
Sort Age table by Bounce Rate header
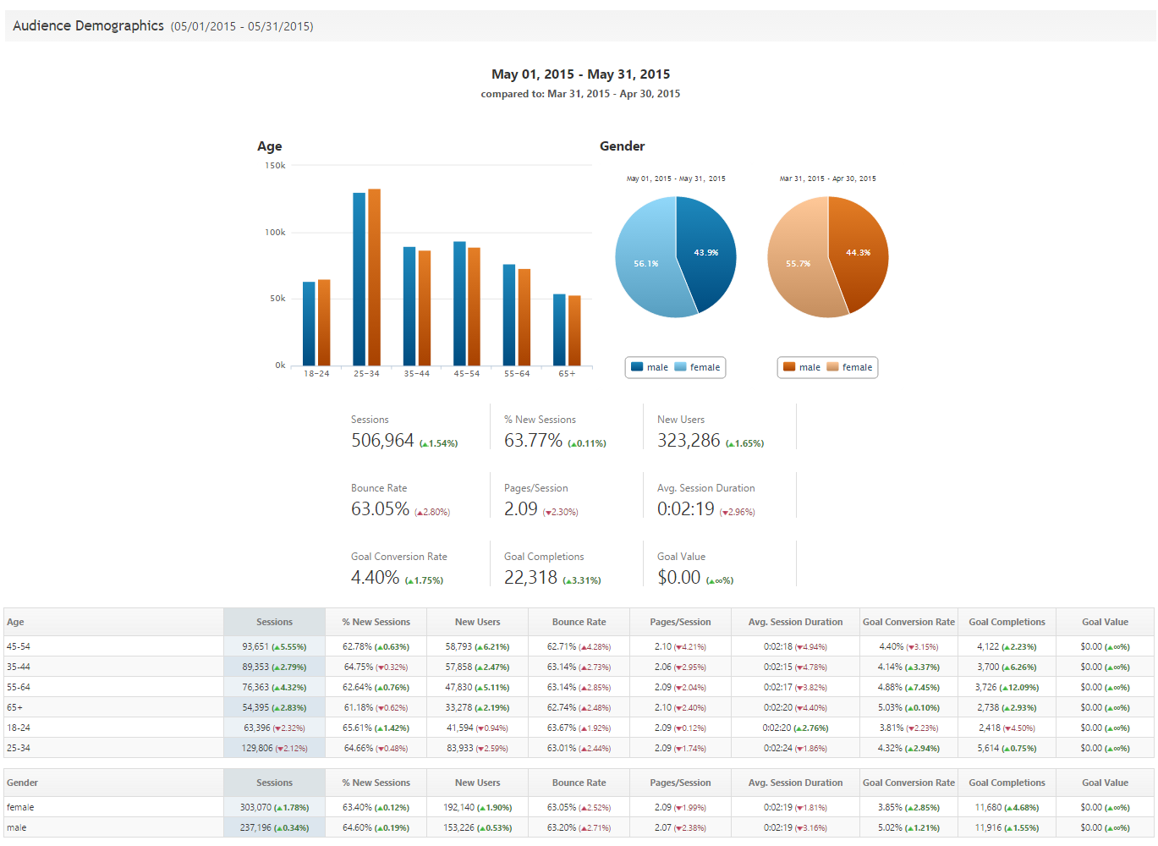point(579,622)
